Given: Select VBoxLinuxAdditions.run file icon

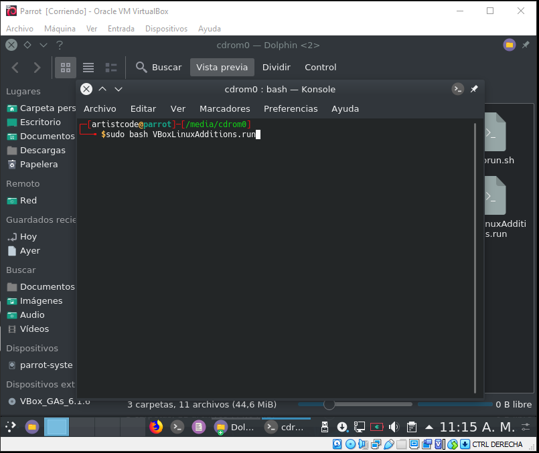Looking at the screenshot, I should [x=496, y=195].
